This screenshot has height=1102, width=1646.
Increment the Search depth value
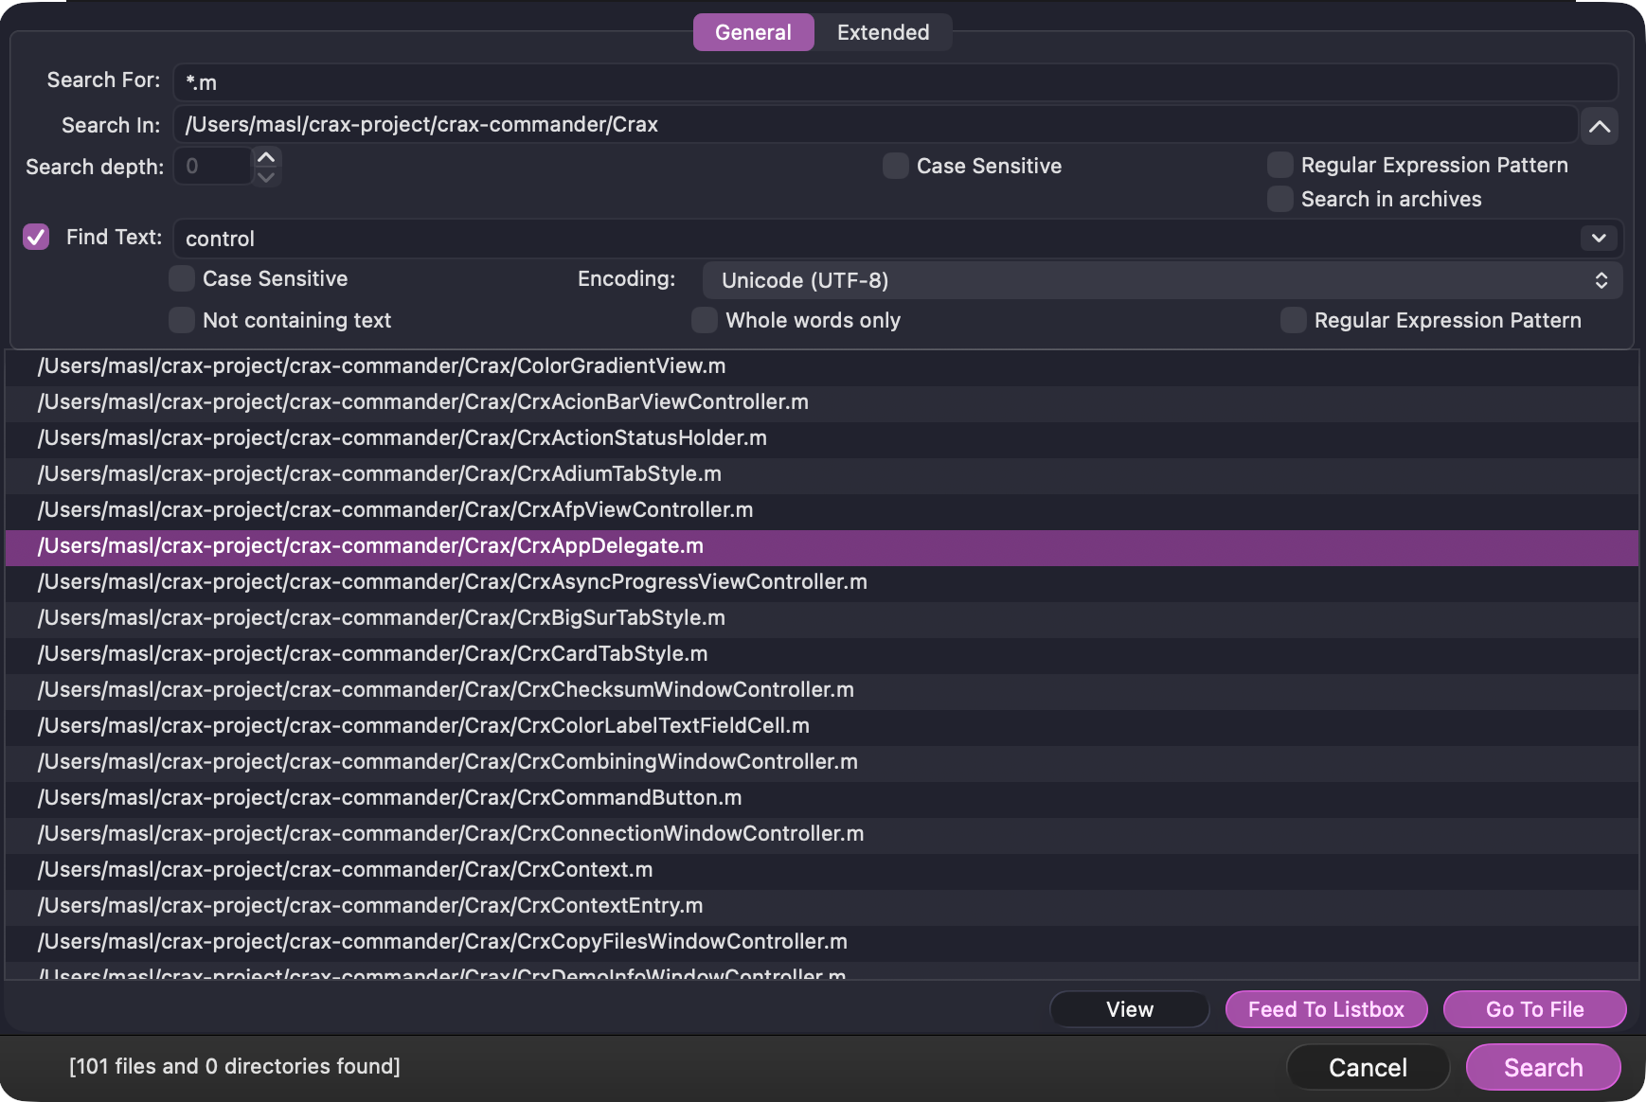pyautogui.click(x=266, y=158)
